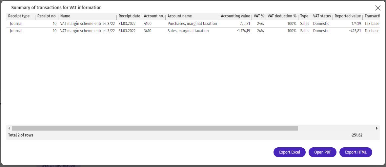
Task: Sort by Receipt date column header
Action: [129, 16]
